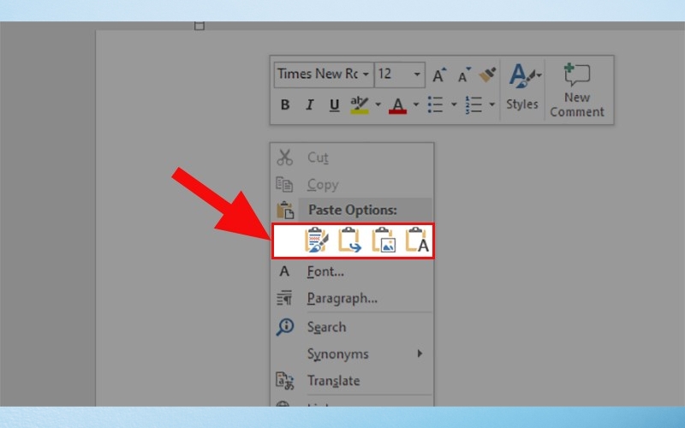Screen dimensions: 685x428
Task: Toggle Italic formatting in mini toolbar
Action: coord(309,105)
